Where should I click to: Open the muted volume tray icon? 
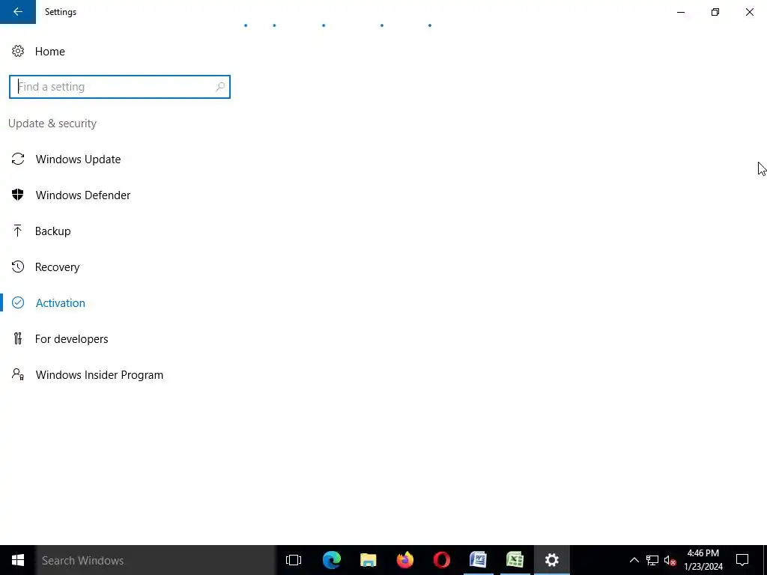click(x=670, y=560)
